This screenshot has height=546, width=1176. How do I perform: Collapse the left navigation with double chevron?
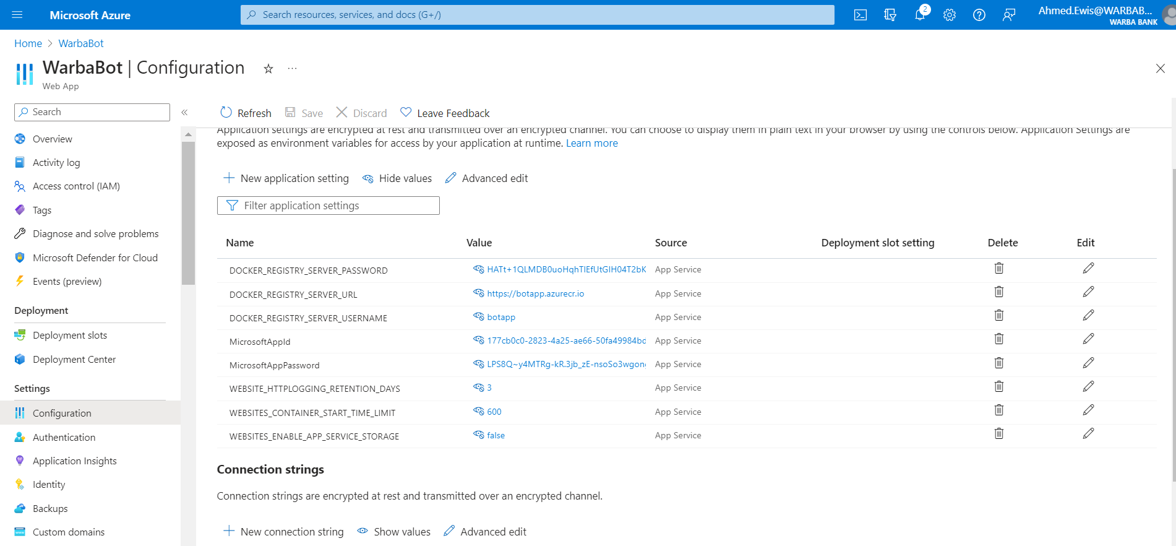[x=184, y=112]
